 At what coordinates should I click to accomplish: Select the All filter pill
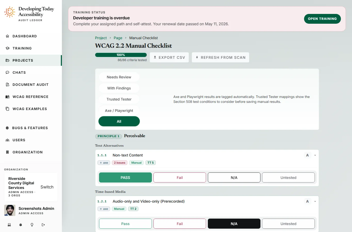tap(119, 121)
